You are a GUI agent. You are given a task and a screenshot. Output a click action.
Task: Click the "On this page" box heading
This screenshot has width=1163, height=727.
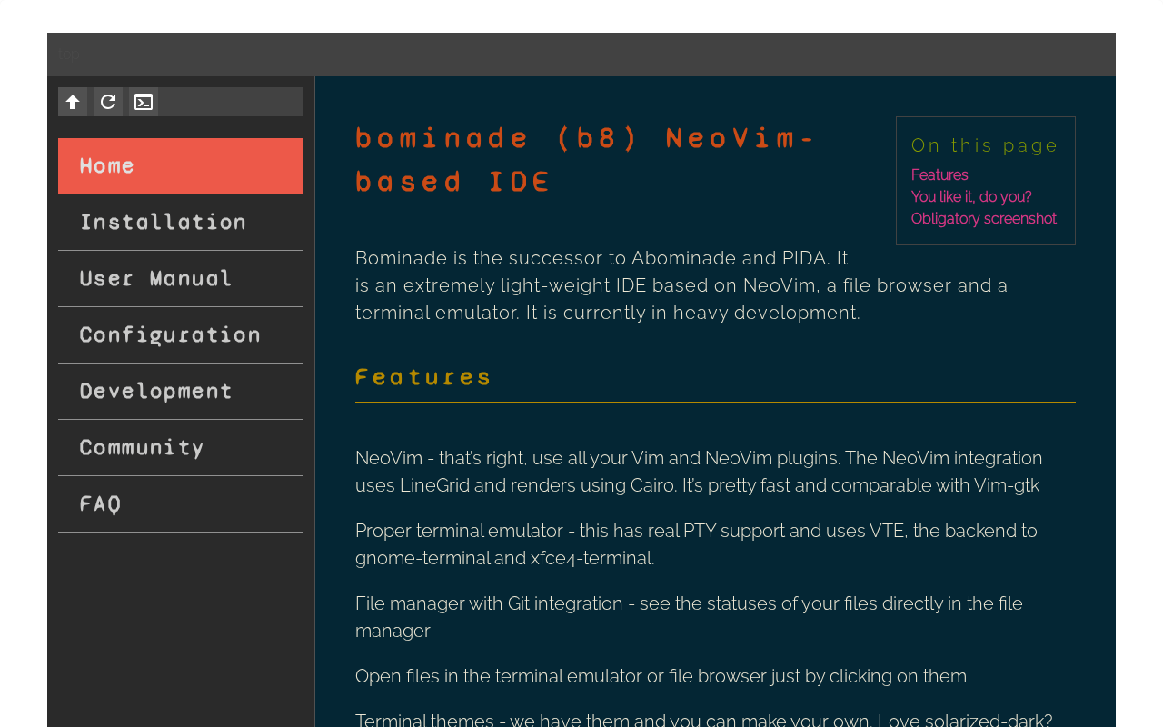pyautogui.click(x=985, y=145)
